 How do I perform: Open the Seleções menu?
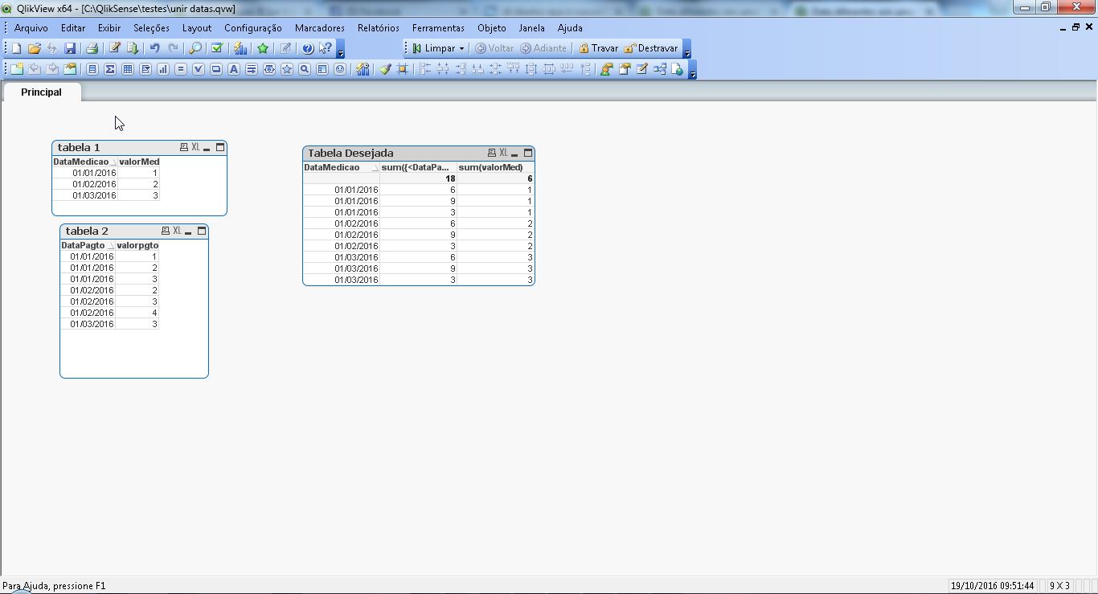click(151, 28)
